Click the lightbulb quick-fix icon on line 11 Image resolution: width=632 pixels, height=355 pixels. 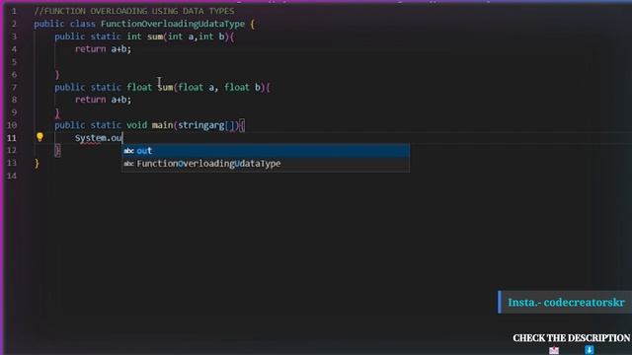pyautogui.click(x=39, y=137)
